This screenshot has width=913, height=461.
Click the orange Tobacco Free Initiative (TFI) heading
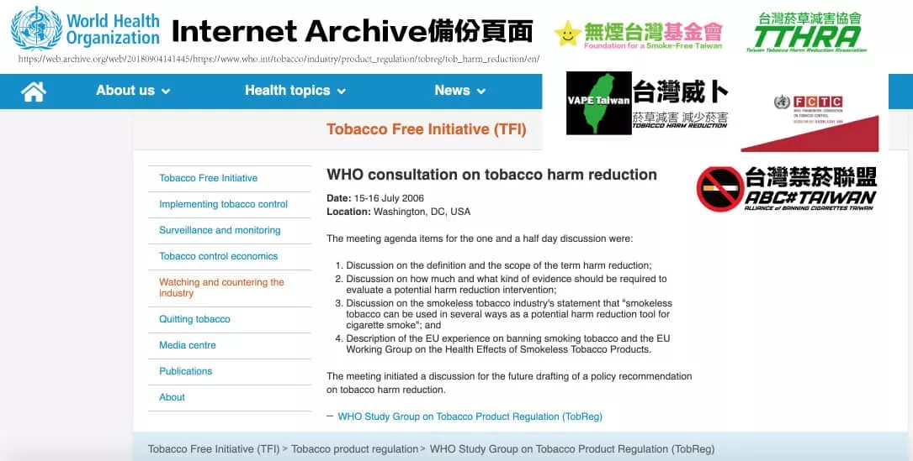(427, 129)
